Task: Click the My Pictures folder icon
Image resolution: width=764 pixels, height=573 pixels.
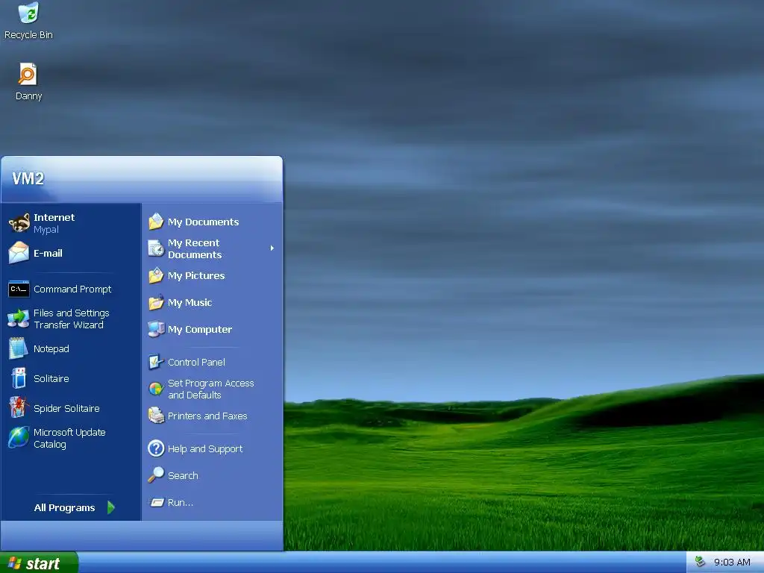Action: pos(156,276)
